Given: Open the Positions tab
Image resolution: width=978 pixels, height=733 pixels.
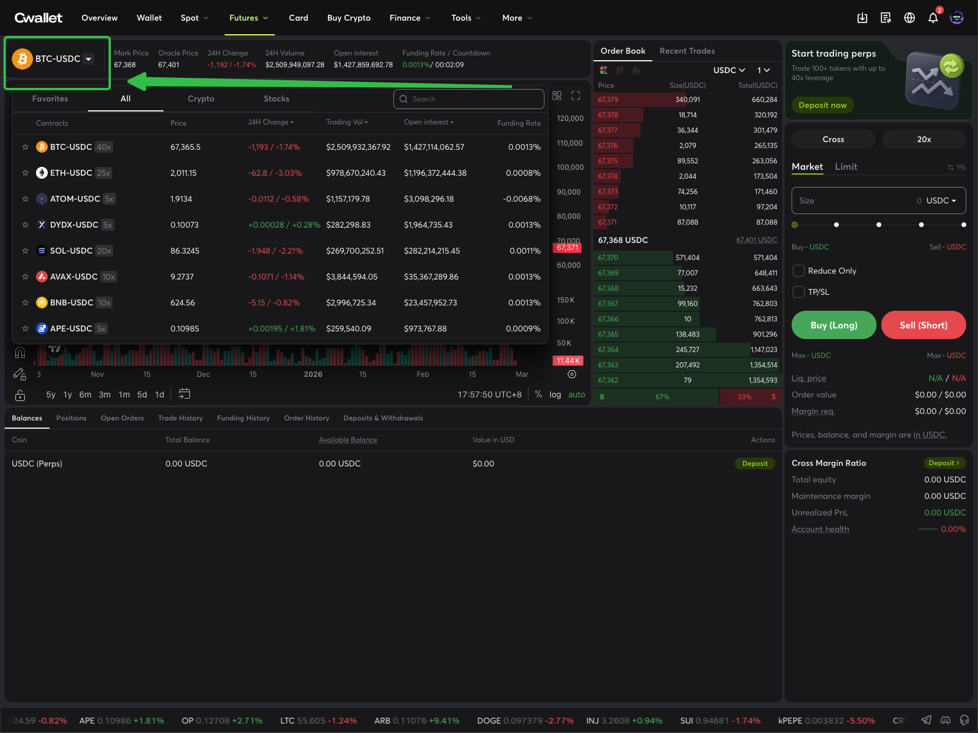Looking at the screenshot, I should tap(71, 418).
